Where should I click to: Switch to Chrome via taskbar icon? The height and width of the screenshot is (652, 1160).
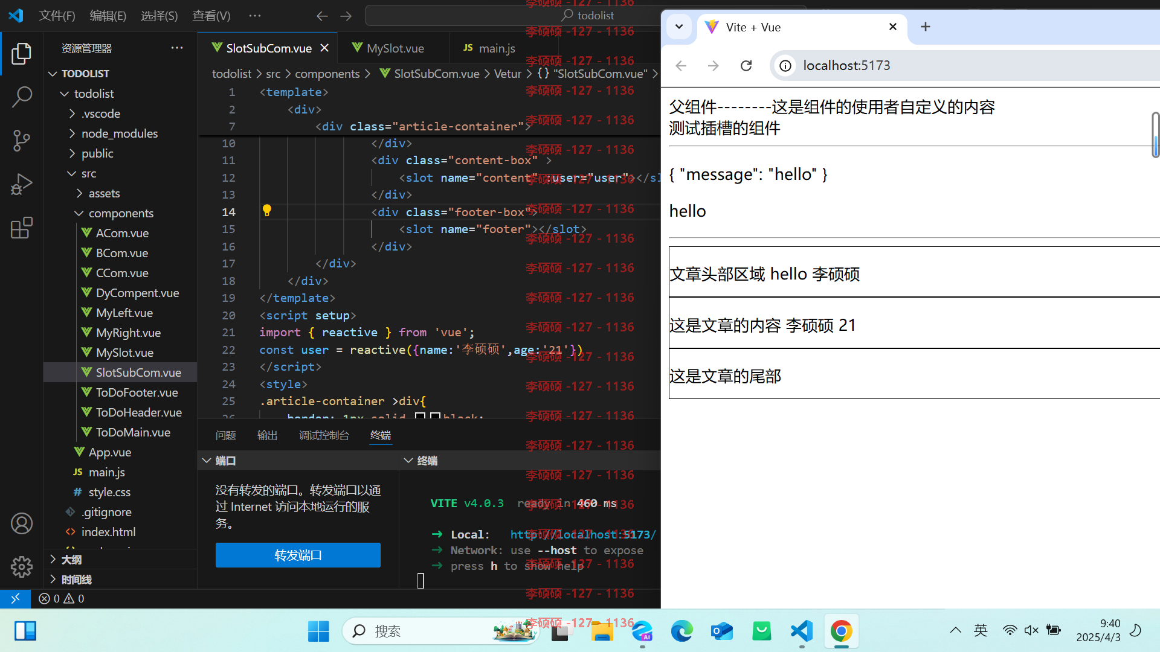click(842, 631)
